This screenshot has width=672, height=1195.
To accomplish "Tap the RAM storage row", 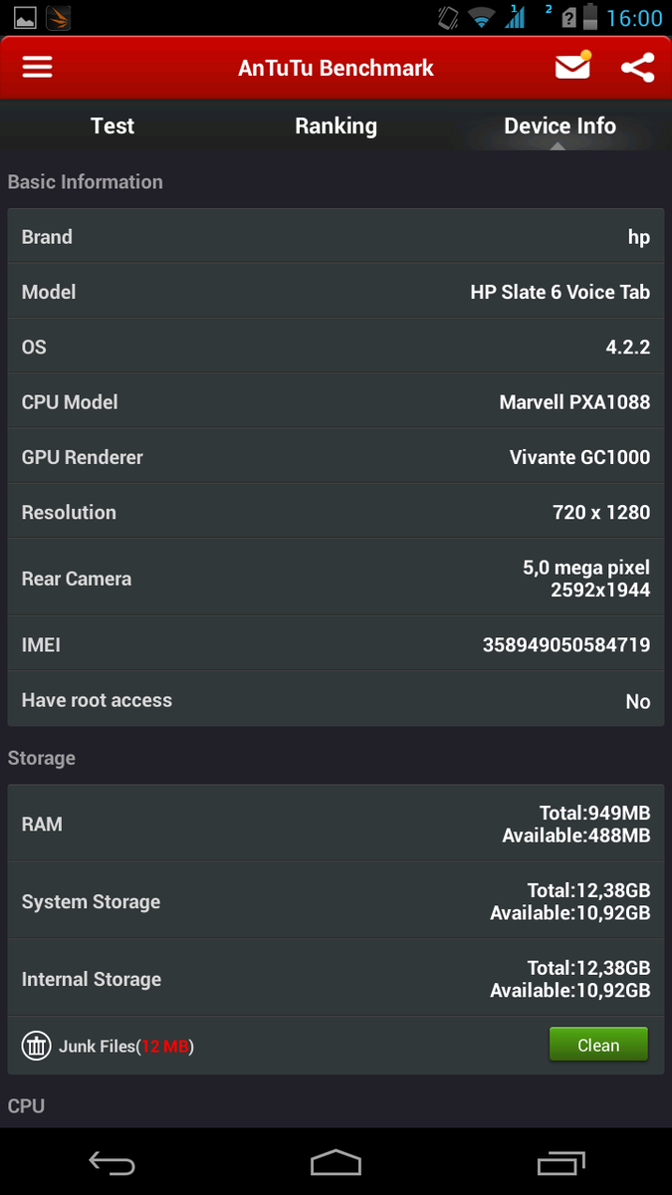I will tap(336, 825).
